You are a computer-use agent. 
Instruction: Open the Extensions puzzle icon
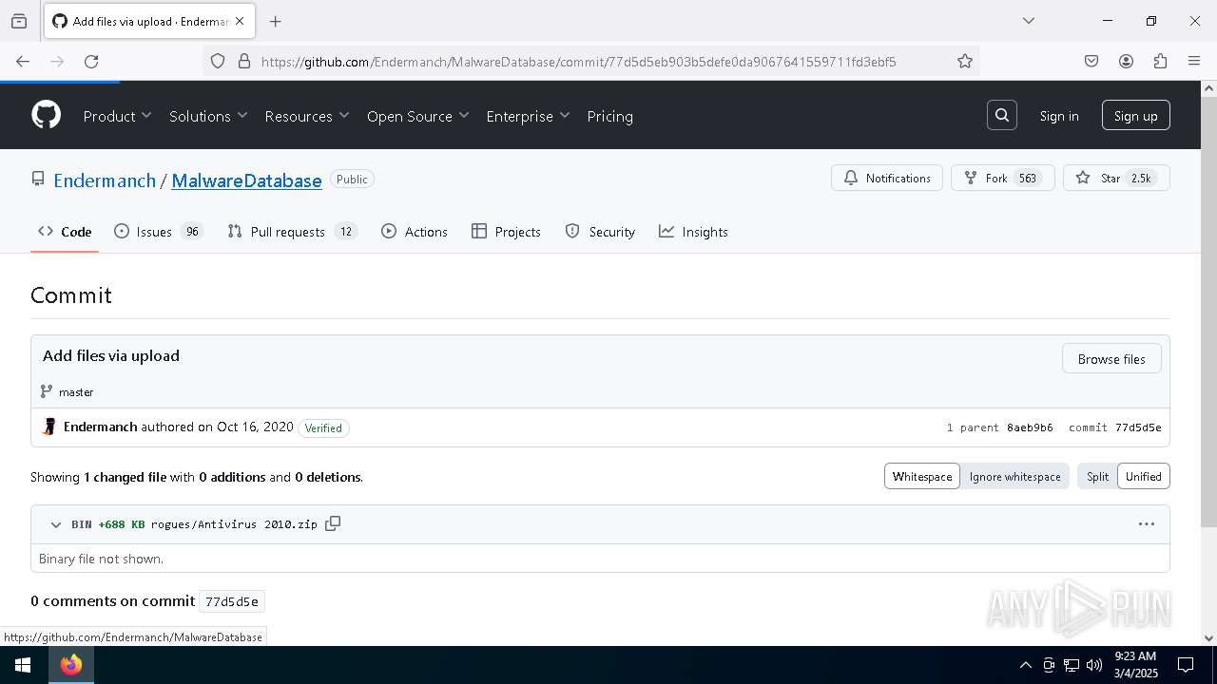pyautogui.click(x=1160, y=61)
